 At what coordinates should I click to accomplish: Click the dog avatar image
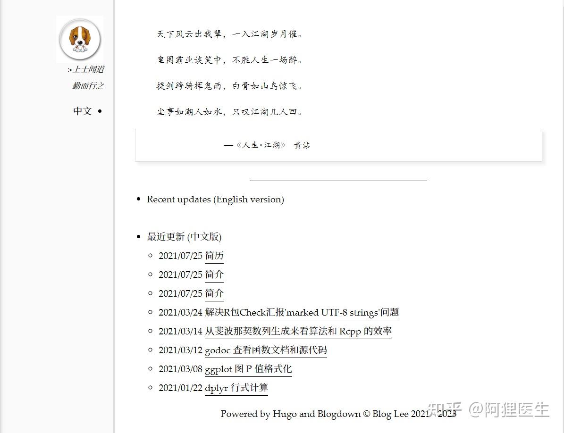pos(79,40)
